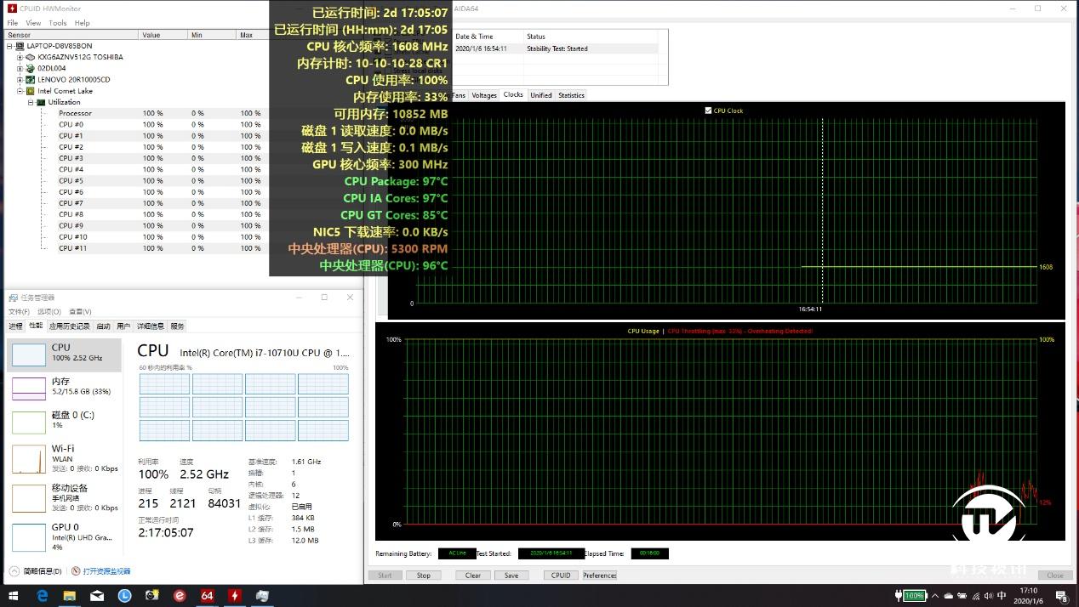Open the Windows Start menu

pyautogui.click(x=14, y=596)
